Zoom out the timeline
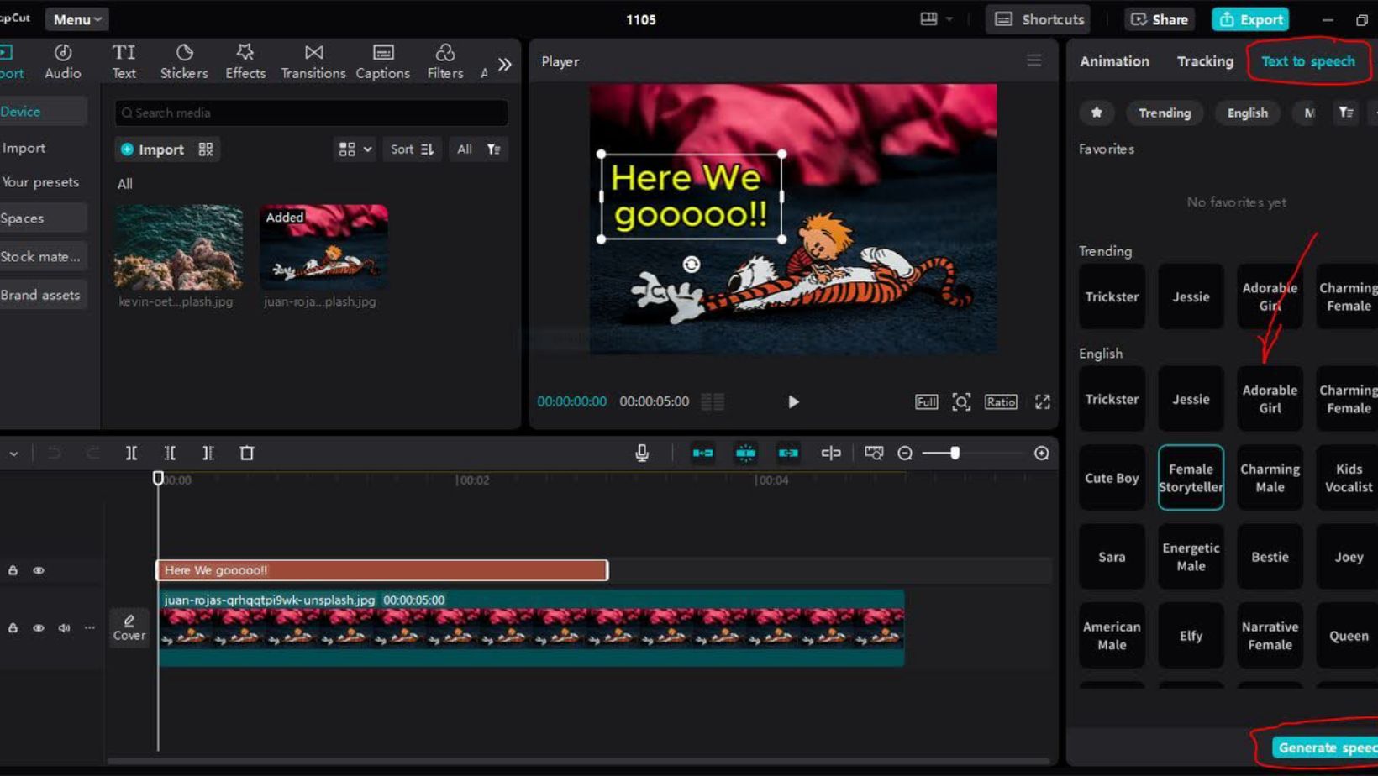The height and width of the screenshot is (776, 1378). pos(905,454)
